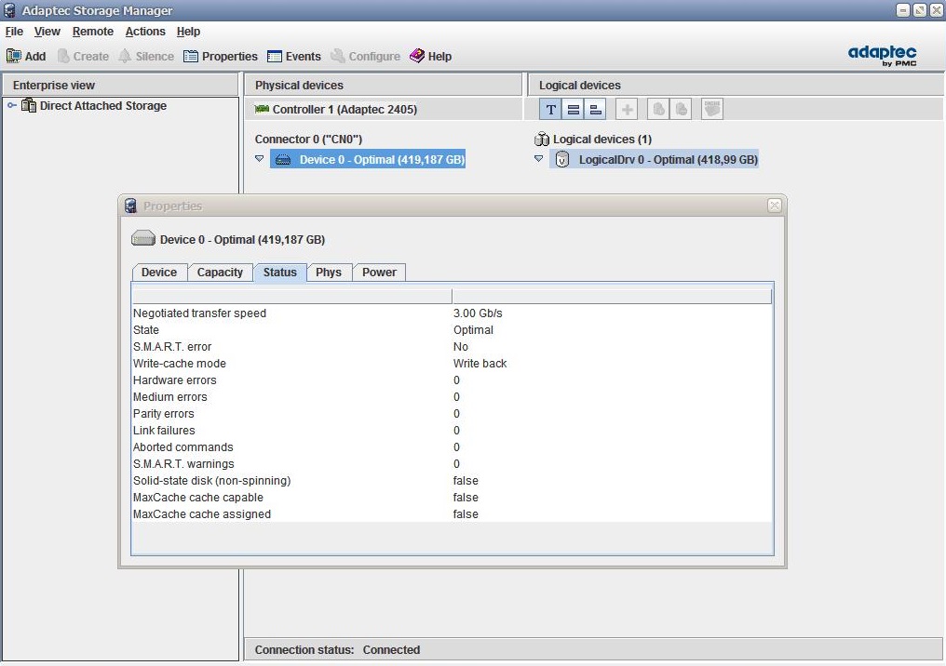This screenshot has height=666, width=946.
Task: Click the Configure toolbar button
Action: pos(366,56)
